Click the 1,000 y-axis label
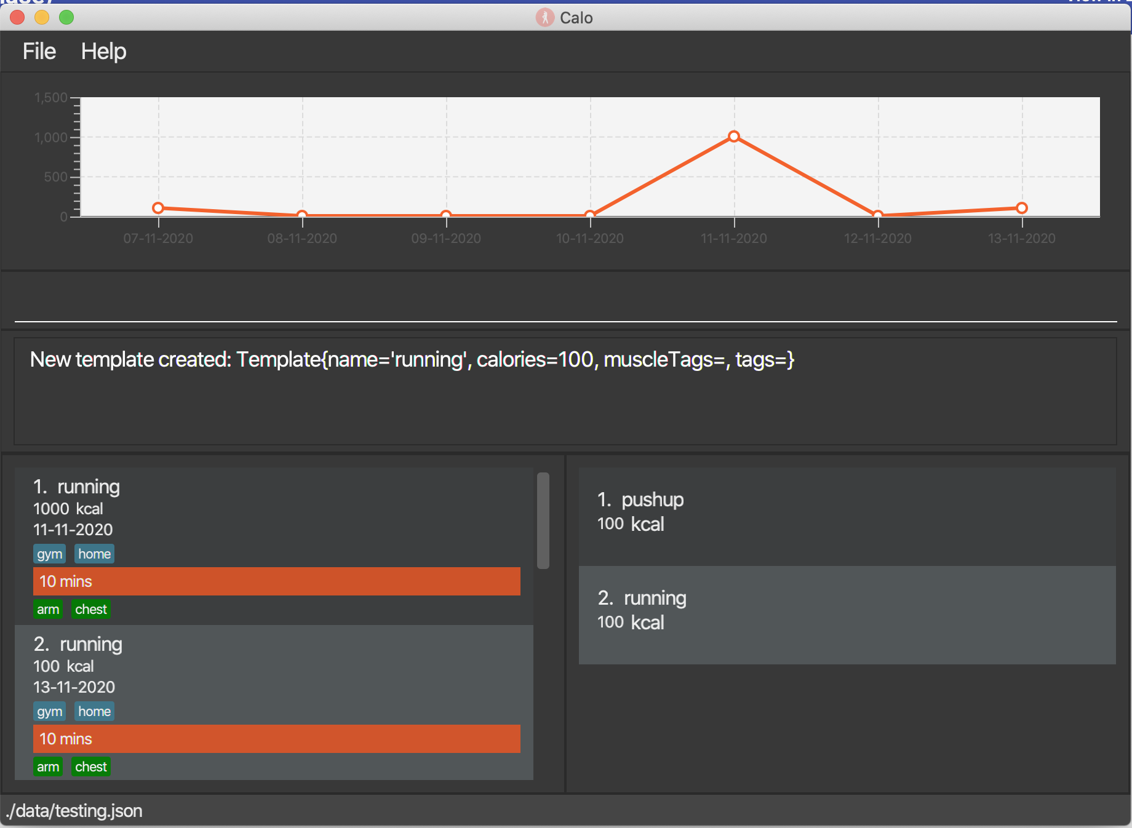Viewport: 1132px width, 828px height. click(51, 137)
